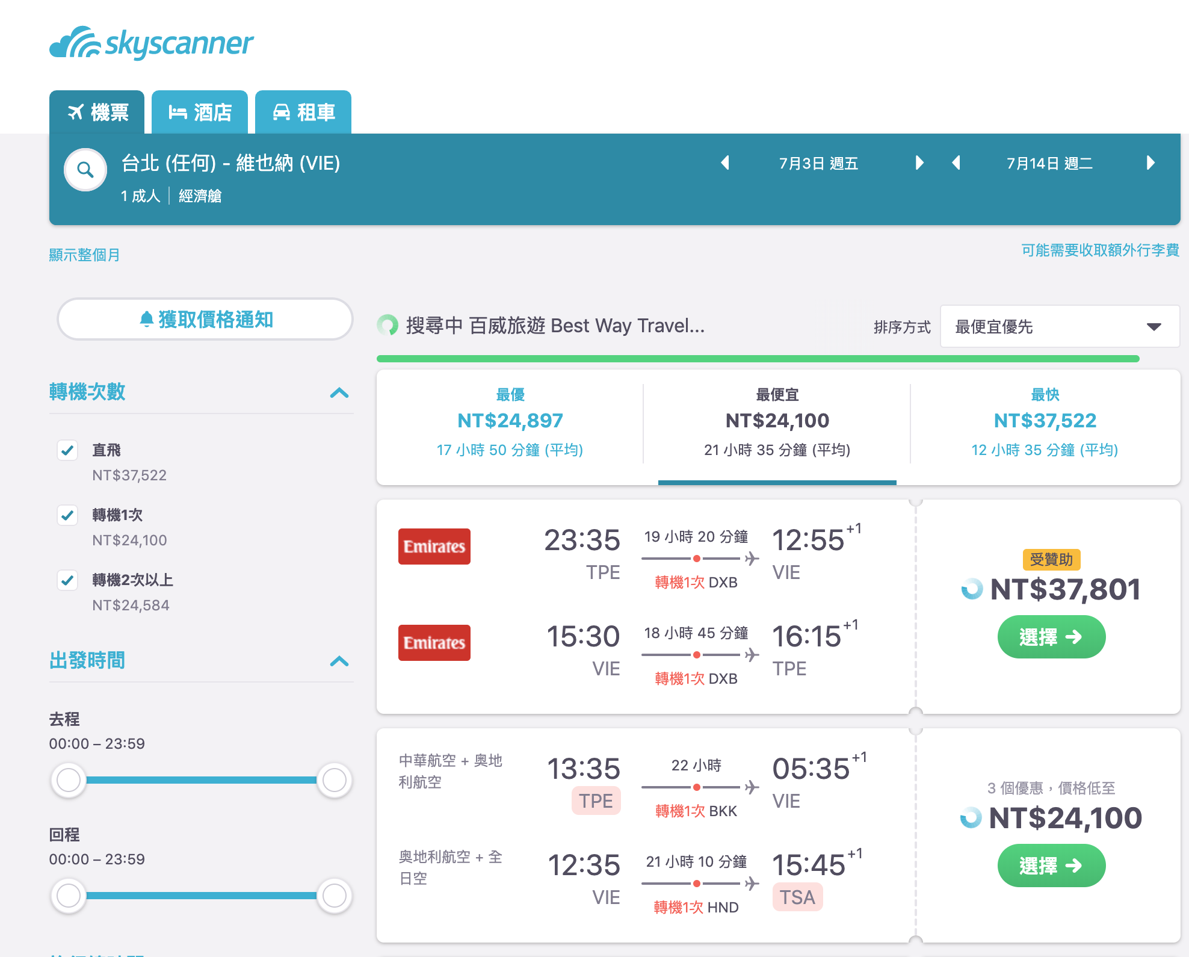
Task: Click 1 成人 passenger text
Action: pyautogui.click(x=140, y=196)
